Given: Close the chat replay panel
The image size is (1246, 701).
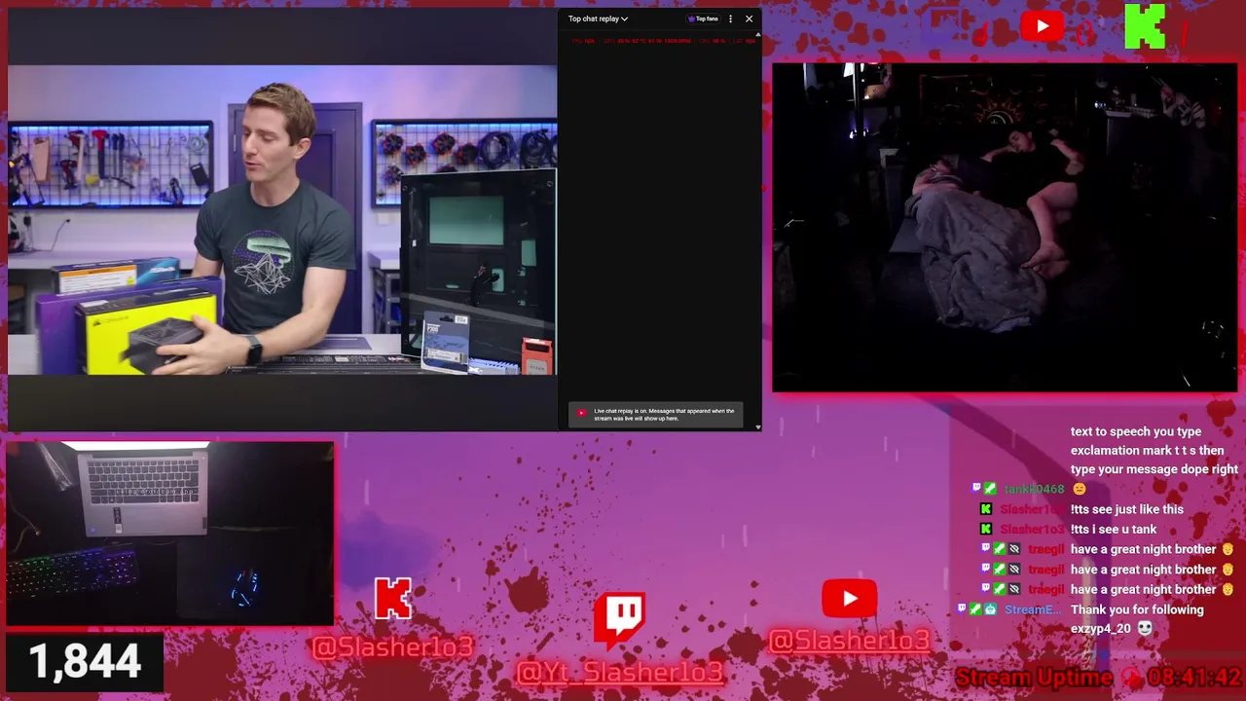Looking at the screenshot, I should 749,18.
